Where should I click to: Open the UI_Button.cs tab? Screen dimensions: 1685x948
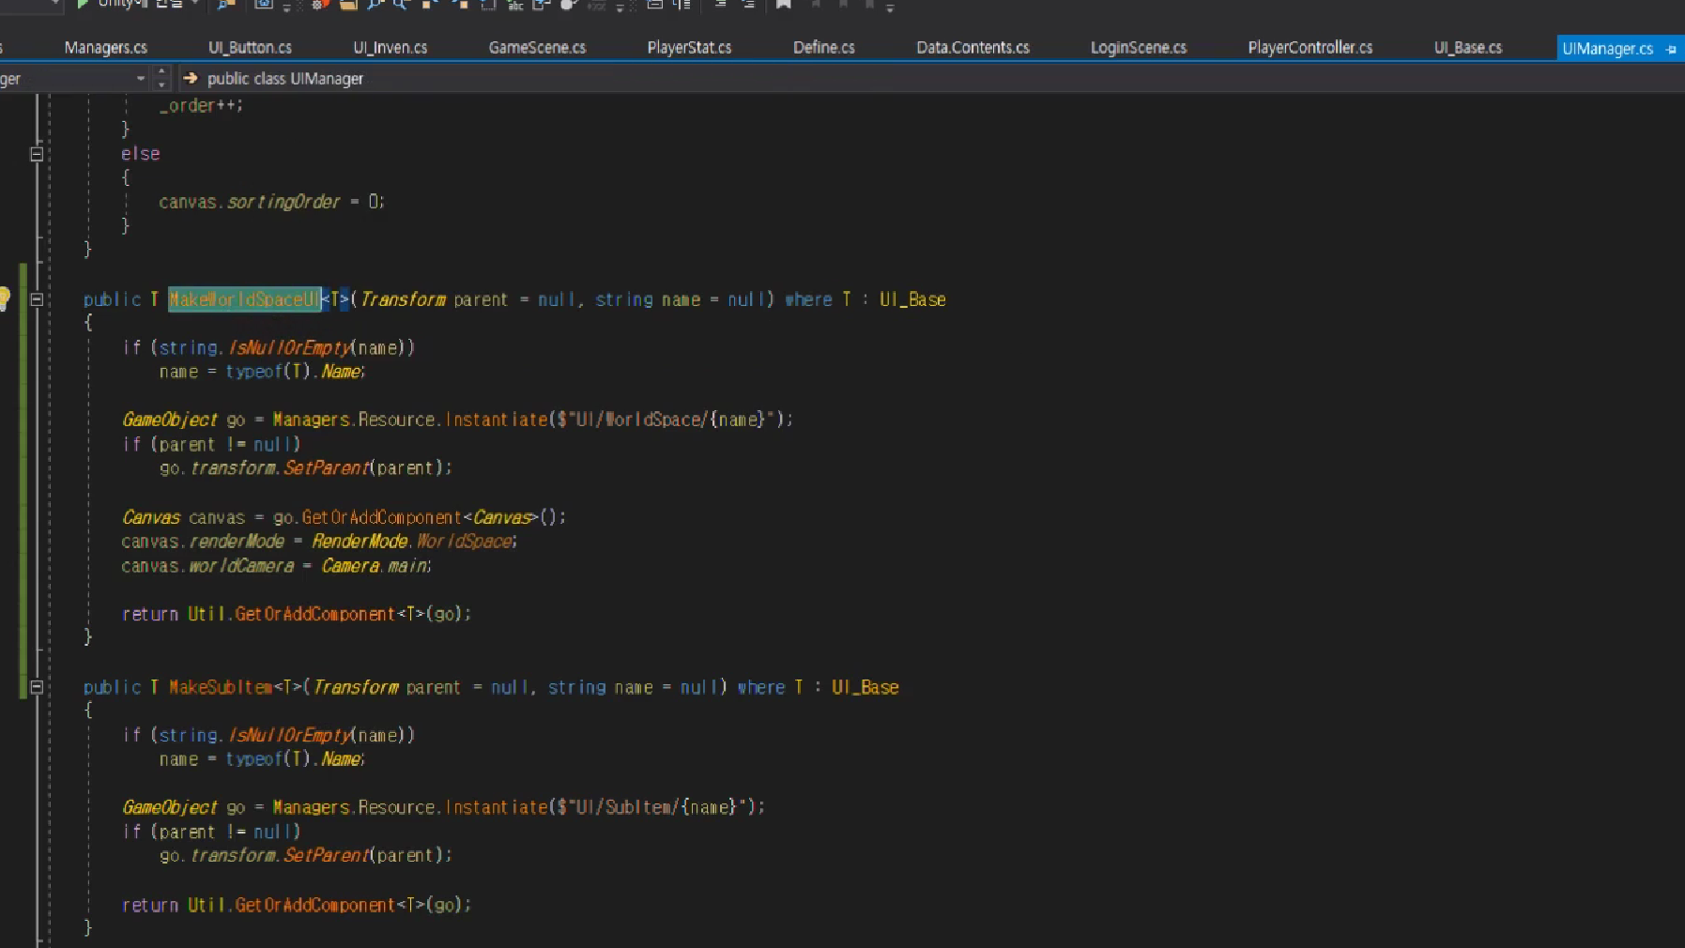point(250,47)
